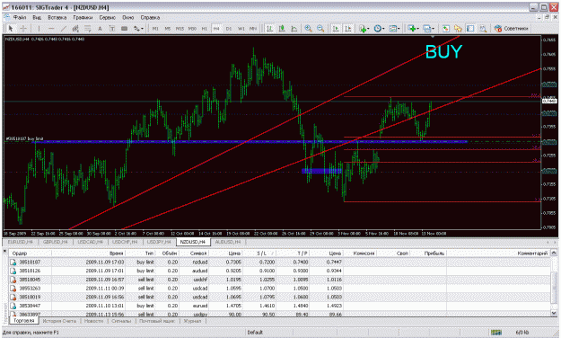This screenshot has width=561, height=338.
Task: Open the arrows objects dropdown
Action: coord(138,28)
